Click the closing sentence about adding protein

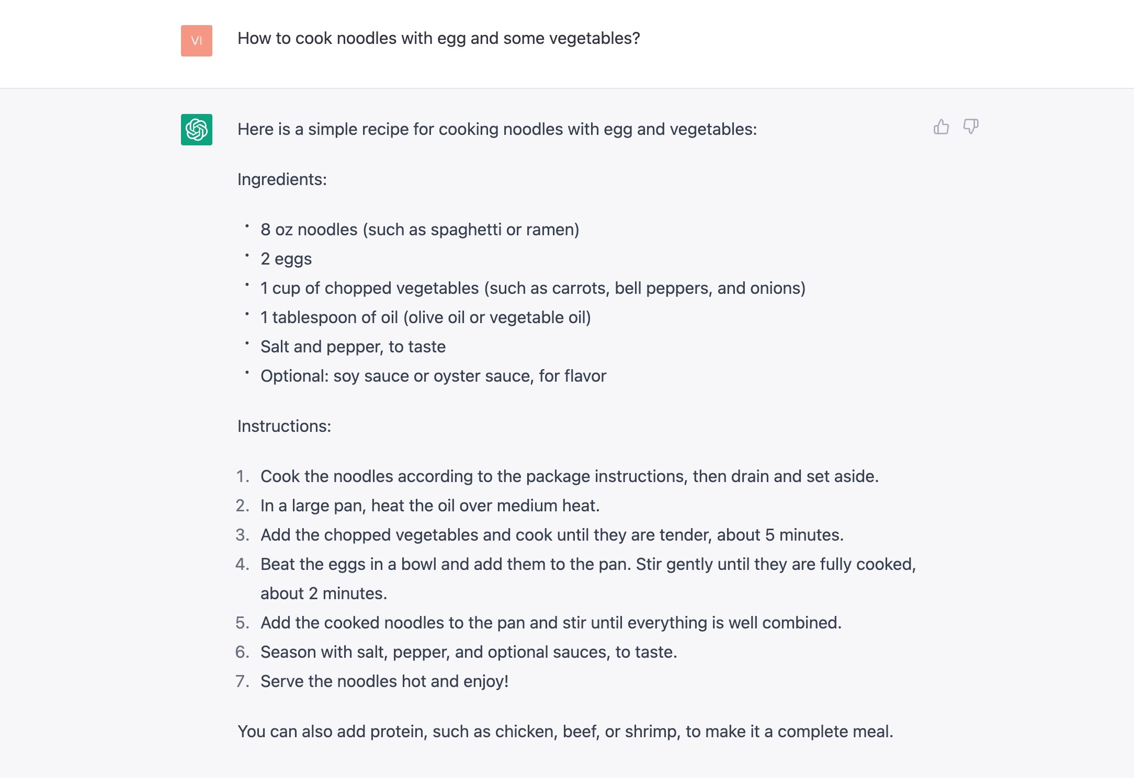[565, 731]
